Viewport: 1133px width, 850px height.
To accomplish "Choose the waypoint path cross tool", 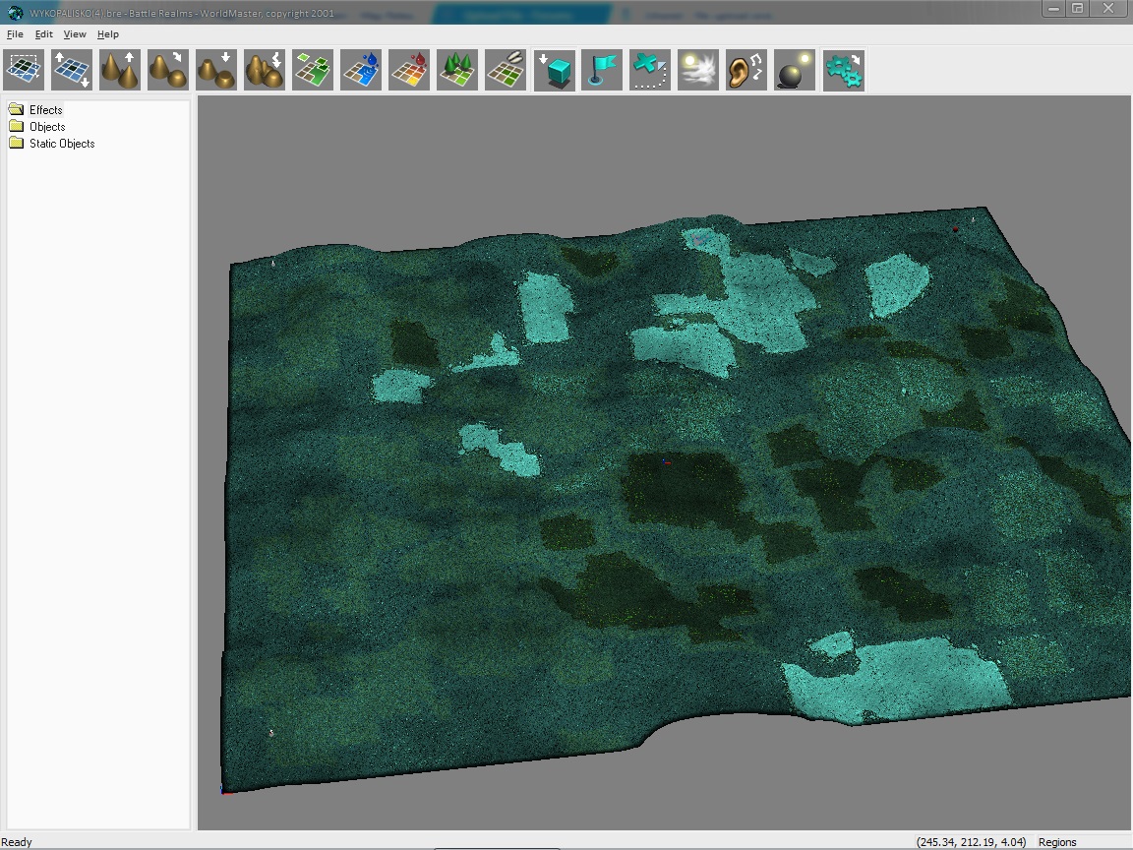I will click(650, 70).
